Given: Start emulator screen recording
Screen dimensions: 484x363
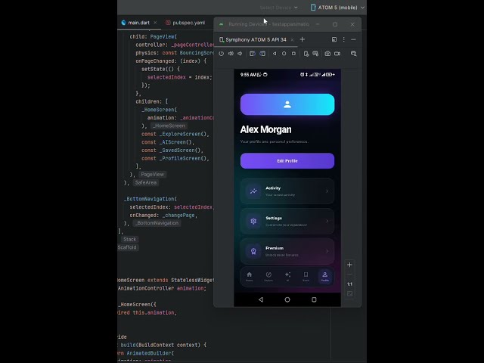Looking at the screenshot, I should [x=337, y=54].
